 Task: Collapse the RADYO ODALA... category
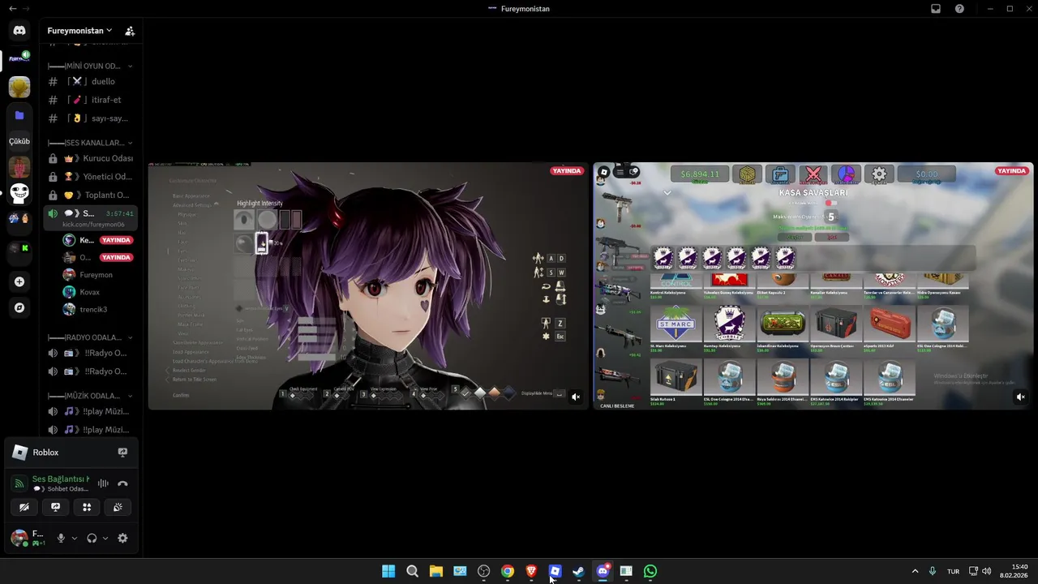tap(91, 337)
